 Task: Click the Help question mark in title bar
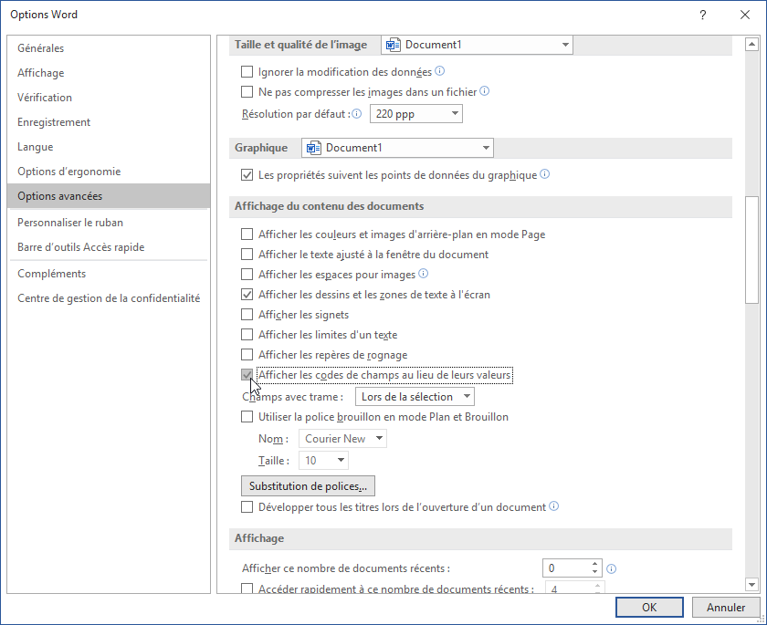tap(703, 15)
